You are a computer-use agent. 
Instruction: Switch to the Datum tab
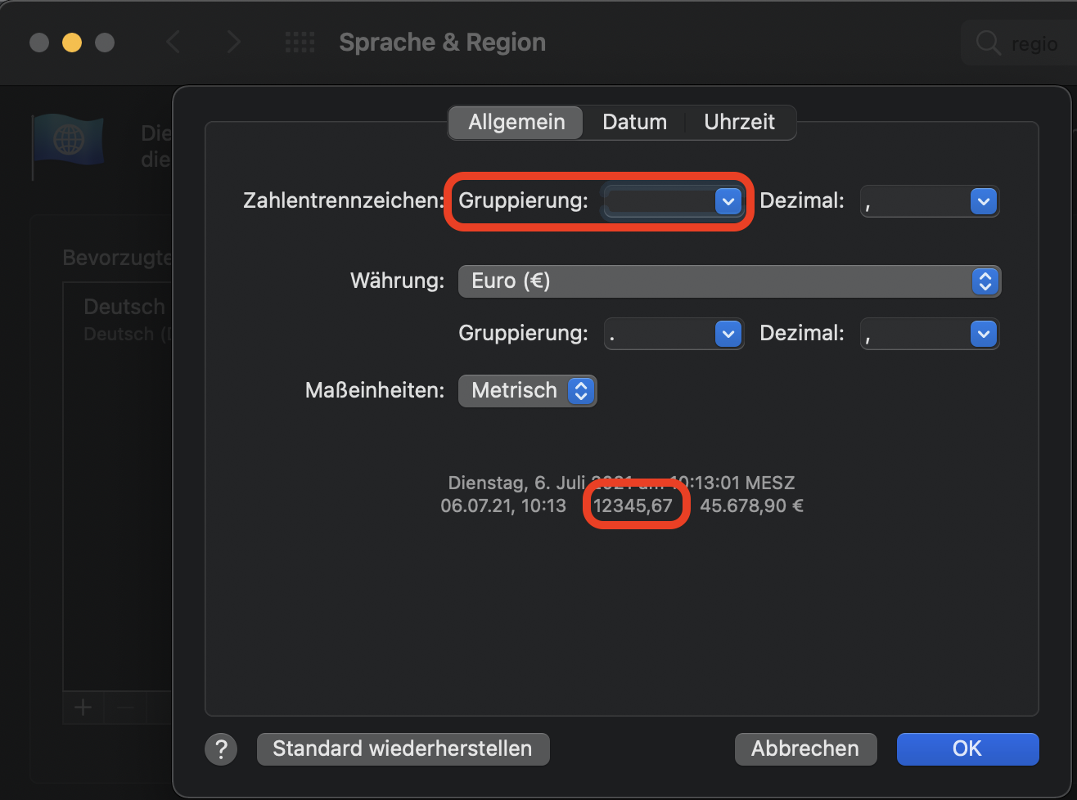634,123
